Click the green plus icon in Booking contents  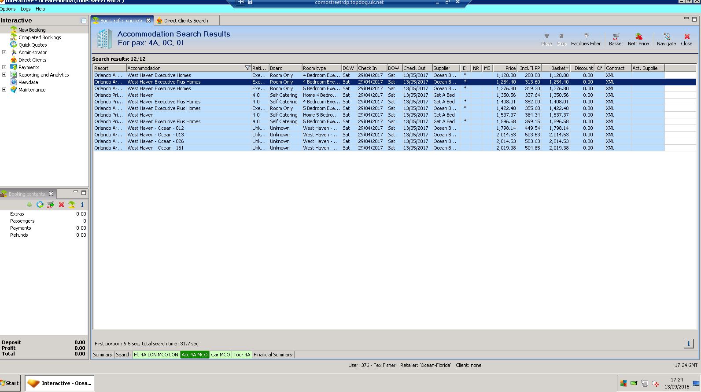(30, 205)
